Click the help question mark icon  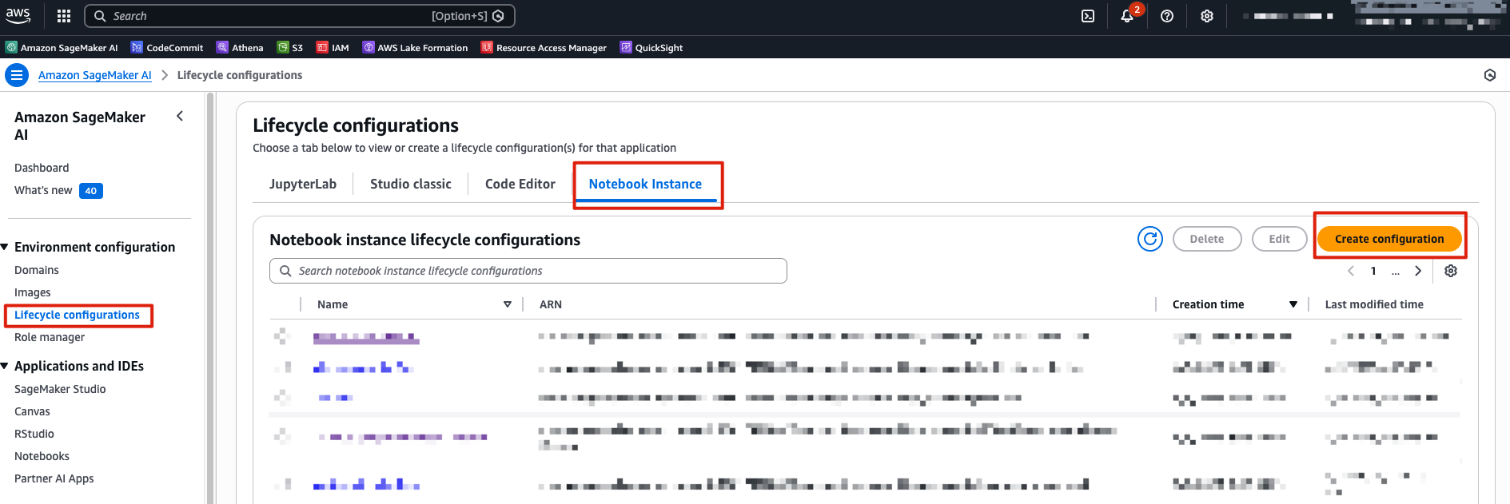[1167, 16]
